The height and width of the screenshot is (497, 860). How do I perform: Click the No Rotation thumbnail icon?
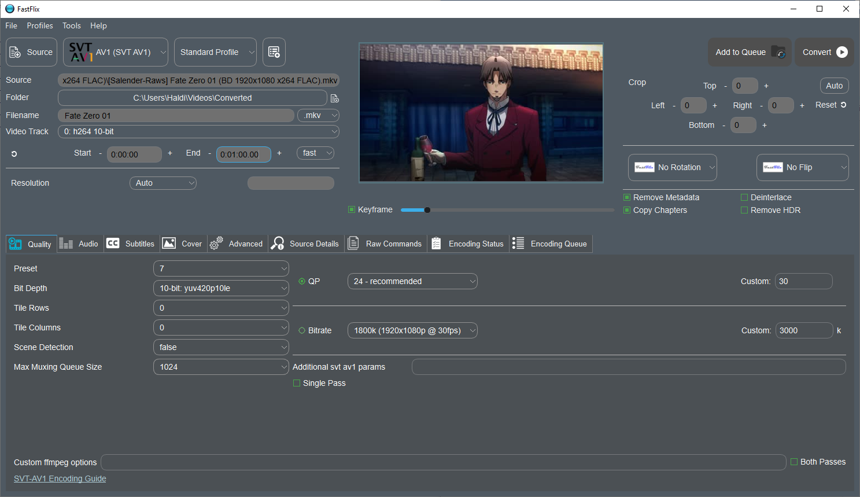[644, 167]
